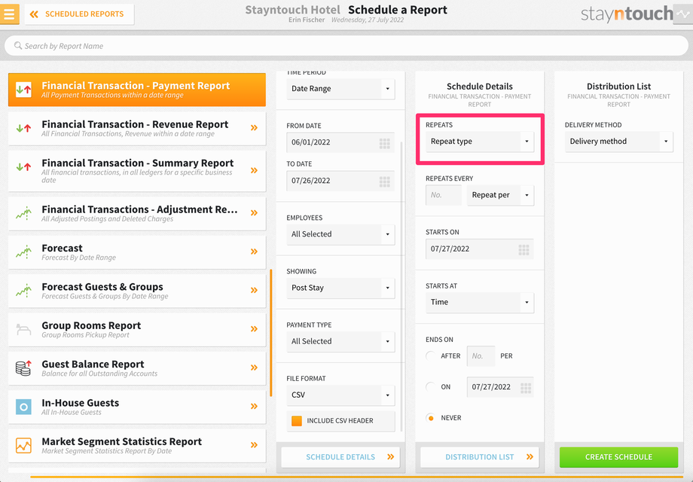Image resolution: width=693 pixels, height=482 pixels.
Task: Click the Repeats Every number field
Action: pyautogui.click(x=443, y=195)
